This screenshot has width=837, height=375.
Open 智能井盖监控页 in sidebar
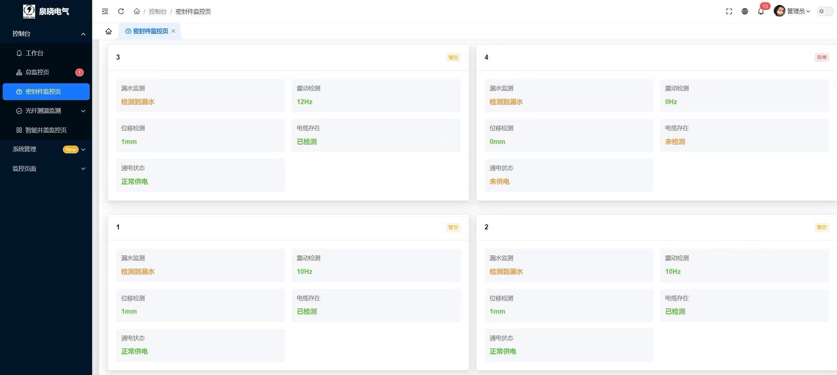click(46, 130)
